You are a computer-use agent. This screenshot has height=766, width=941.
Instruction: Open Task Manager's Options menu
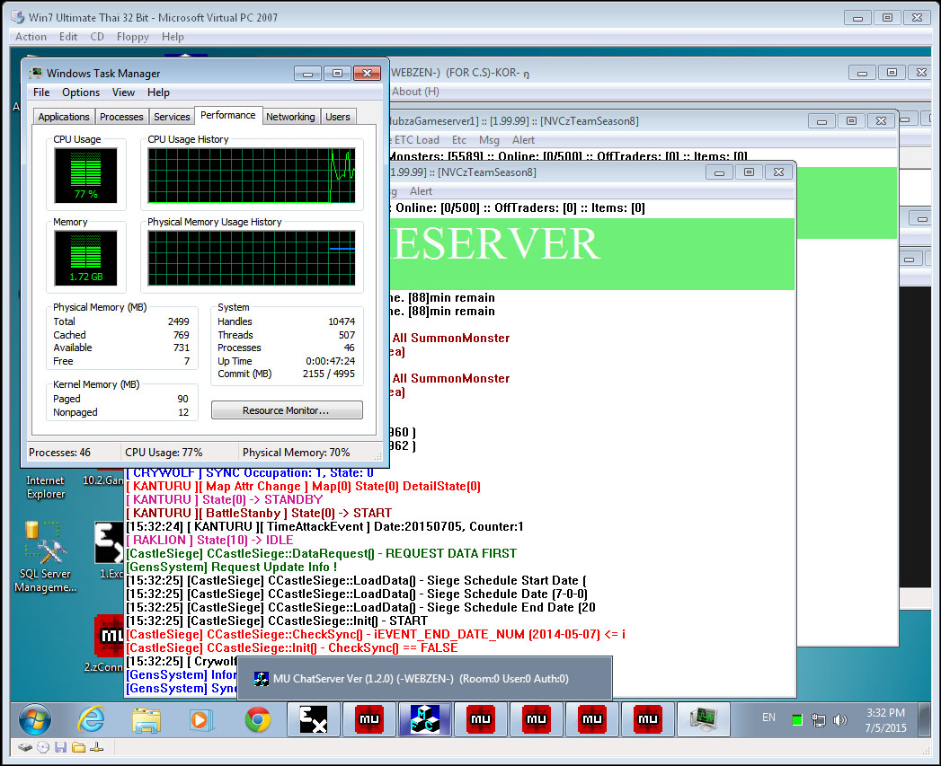point(81,92)
